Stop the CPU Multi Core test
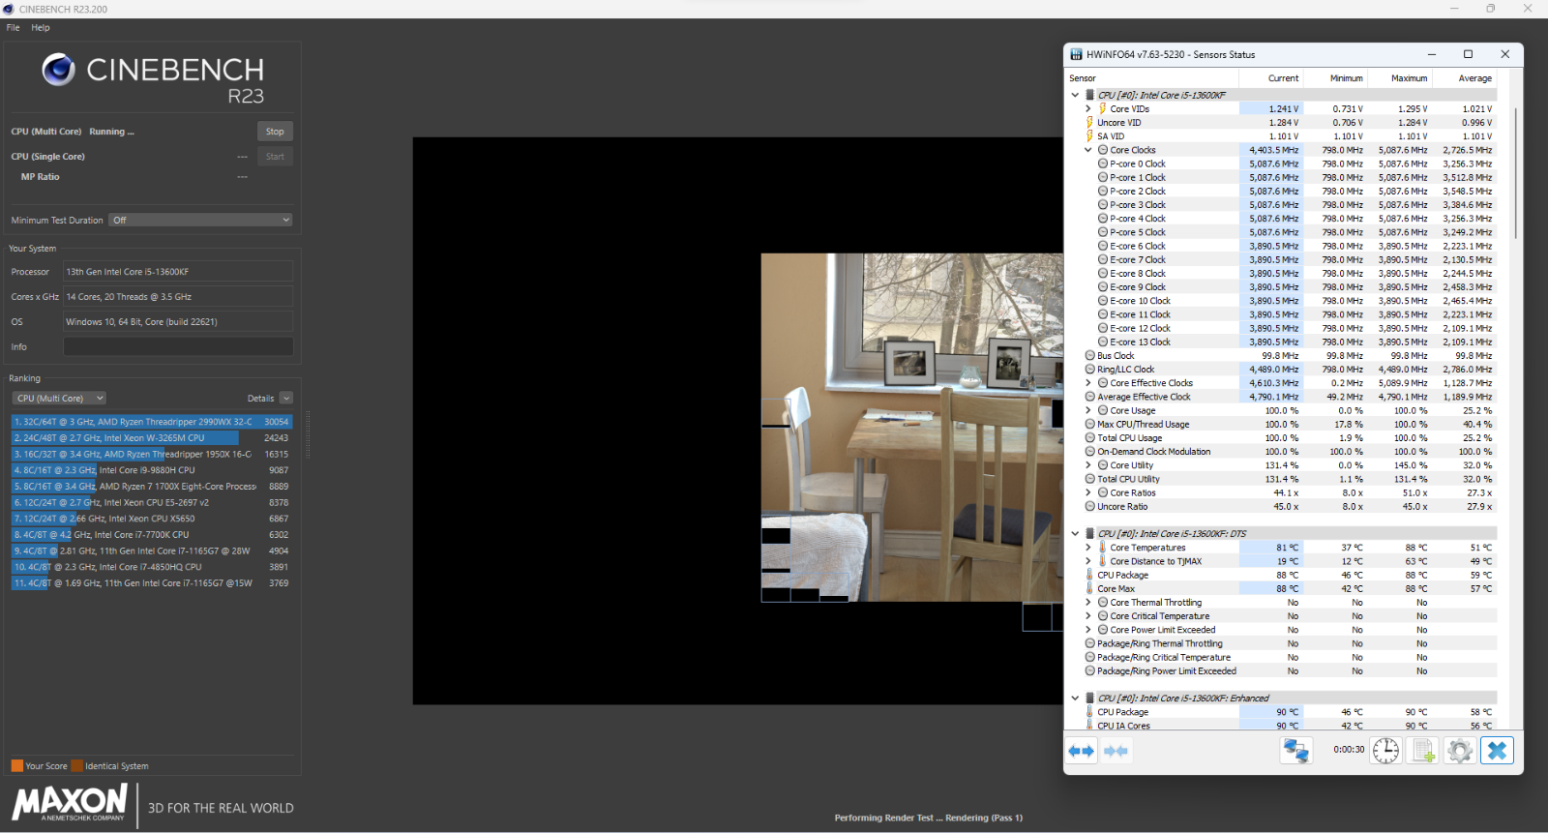This screenshot has height=833, width=1548. click(x=275, y=132)
